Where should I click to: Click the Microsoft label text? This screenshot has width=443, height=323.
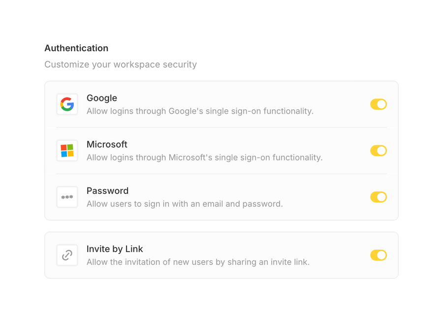(x=107, y=144)
